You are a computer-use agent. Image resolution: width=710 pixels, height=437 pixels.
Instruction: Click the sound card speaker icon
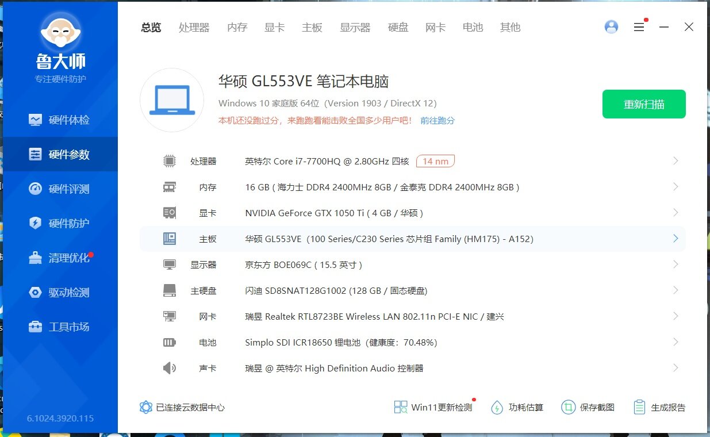[x=169, y=368]
